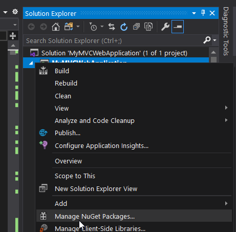The height and width of the screenshot is (232, 236).
Task: Click the editor split window handle
Action: click(x=13, y=36)
